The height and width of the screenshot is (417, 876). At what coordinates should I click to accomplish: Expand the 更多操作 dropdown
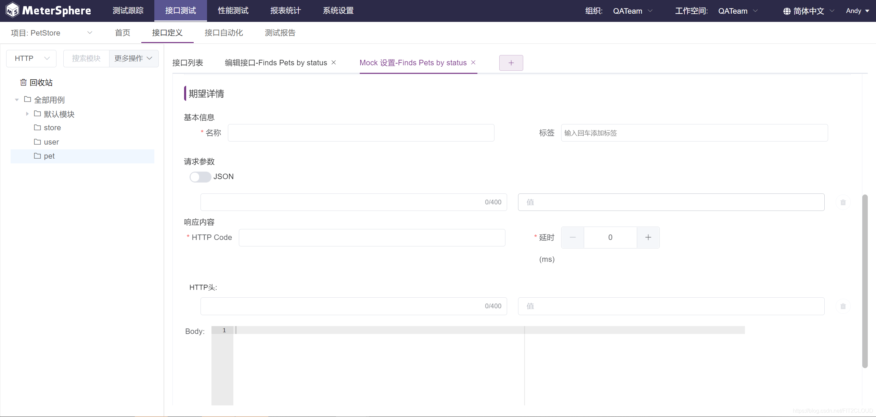(133, 58)
